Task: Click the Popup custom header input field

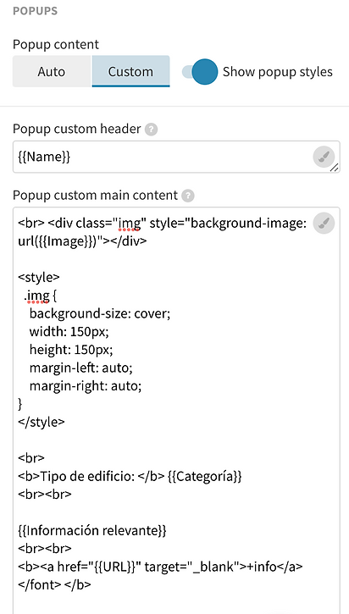Action: (x=176, y=157)
